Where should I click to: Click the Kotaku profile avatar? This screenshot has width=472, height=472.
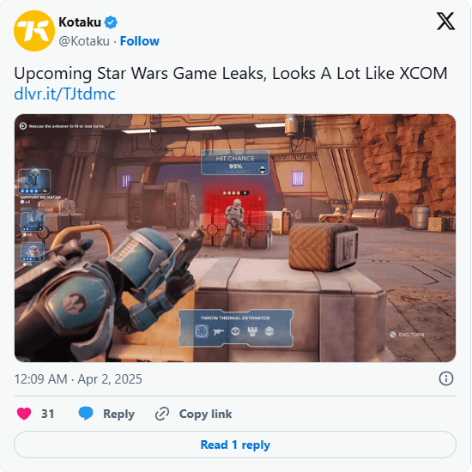(x=34, y=31)
